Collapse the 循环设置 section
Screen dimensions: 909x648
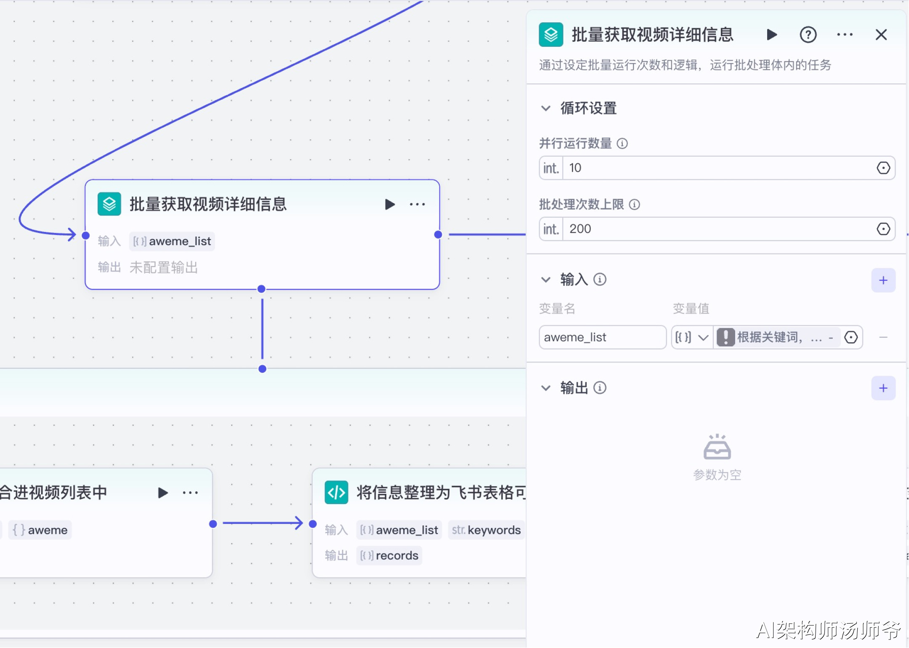[546, 109]
